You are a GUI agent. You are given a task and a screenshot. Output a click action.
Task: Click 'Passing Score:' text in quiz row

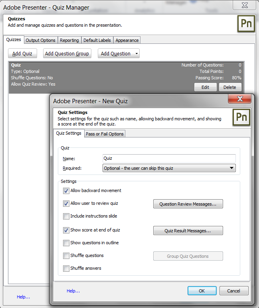[210, 78]
